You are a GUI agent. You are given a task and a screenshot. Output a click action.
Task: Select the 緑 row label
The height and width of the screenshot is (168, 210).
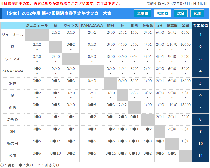[12, 47]
